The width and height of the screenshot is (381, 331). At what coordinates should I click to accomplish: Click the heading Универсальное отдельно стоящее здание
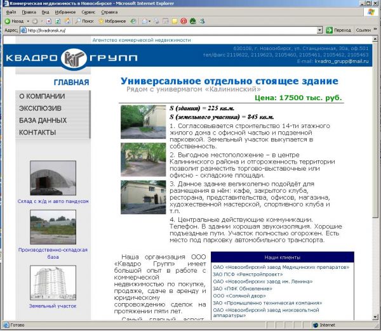tap(229, 81)
